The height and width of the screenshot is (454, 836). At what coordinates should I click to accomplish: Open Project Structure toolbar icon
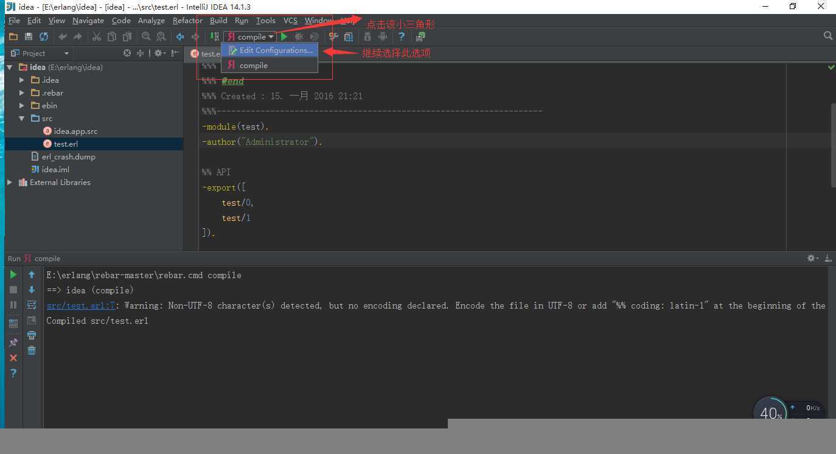point(349,37)
